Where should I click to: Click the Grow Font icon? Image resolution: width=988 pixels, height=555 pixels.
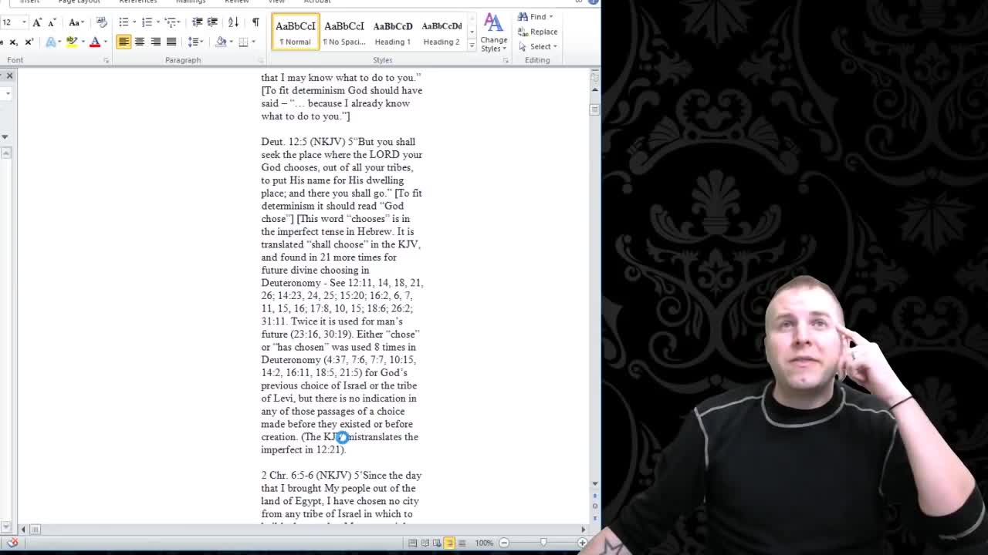[x=36, y=22]
